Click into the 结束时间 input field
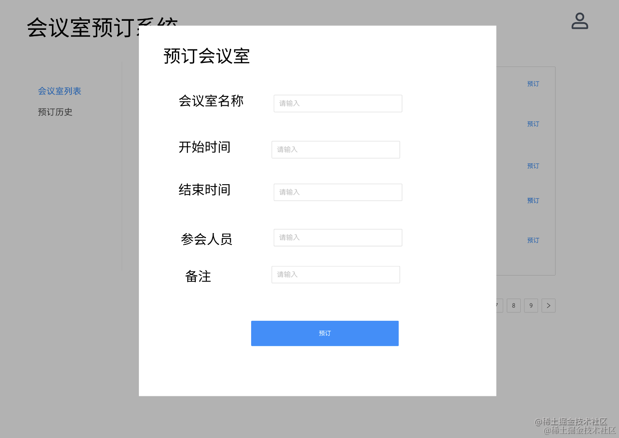Viewport: 619px width, 438px height. pos(338,192)
